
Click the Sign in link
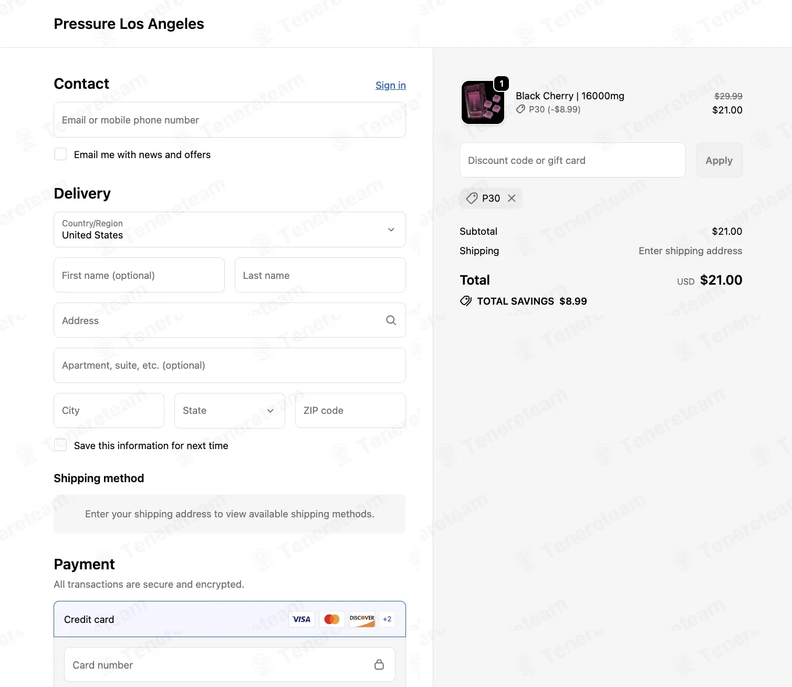(x=391, y=85)
